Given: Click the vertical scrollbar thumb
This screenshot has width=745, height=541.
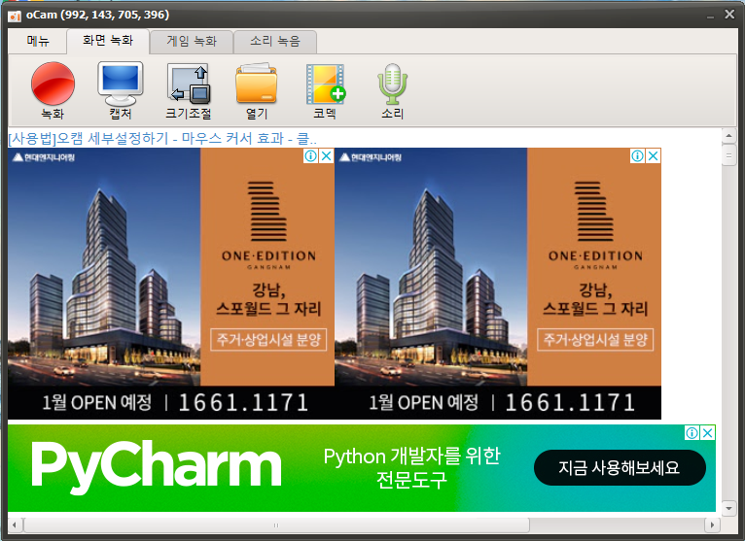Looking at the screenshot, I should pos(728,155).
